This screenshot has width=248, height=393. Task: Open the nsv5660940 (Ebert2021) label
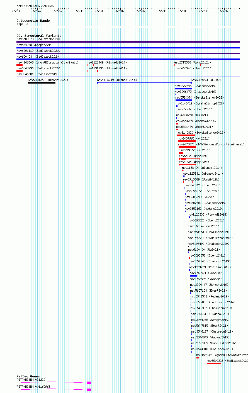pyautogui.click(x=193, y=68)
